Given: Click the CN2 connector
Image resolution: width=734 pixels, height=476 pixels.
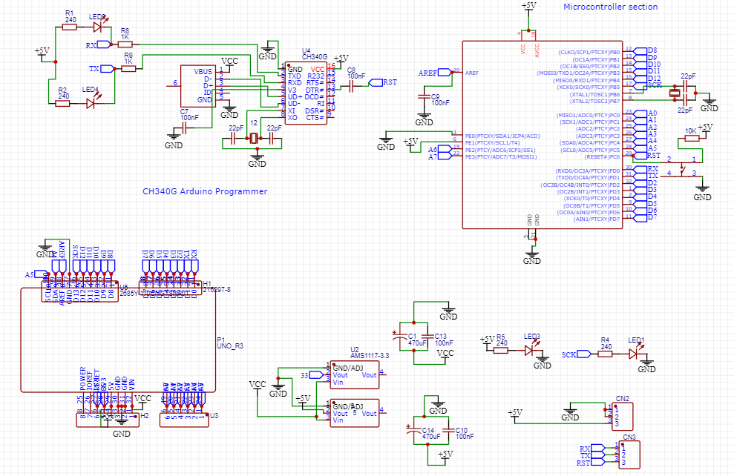Looking at the screenshot, I should tap(622, 416).
